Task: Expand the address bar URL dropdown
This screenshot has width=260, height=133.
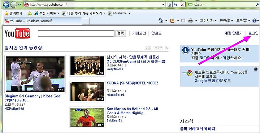Action: [x=164, y=5]
